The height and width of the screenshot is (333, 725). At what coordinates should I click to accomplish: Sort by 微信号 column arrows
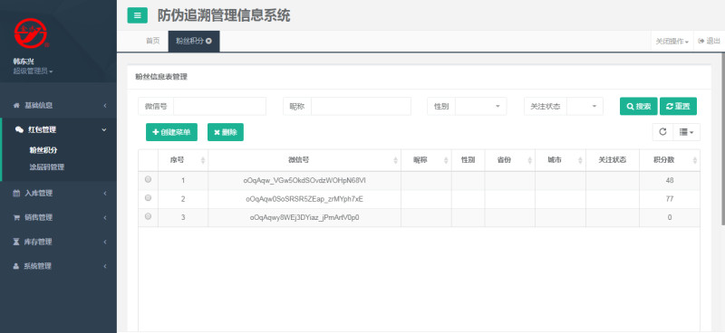click(x=396, y=160)
